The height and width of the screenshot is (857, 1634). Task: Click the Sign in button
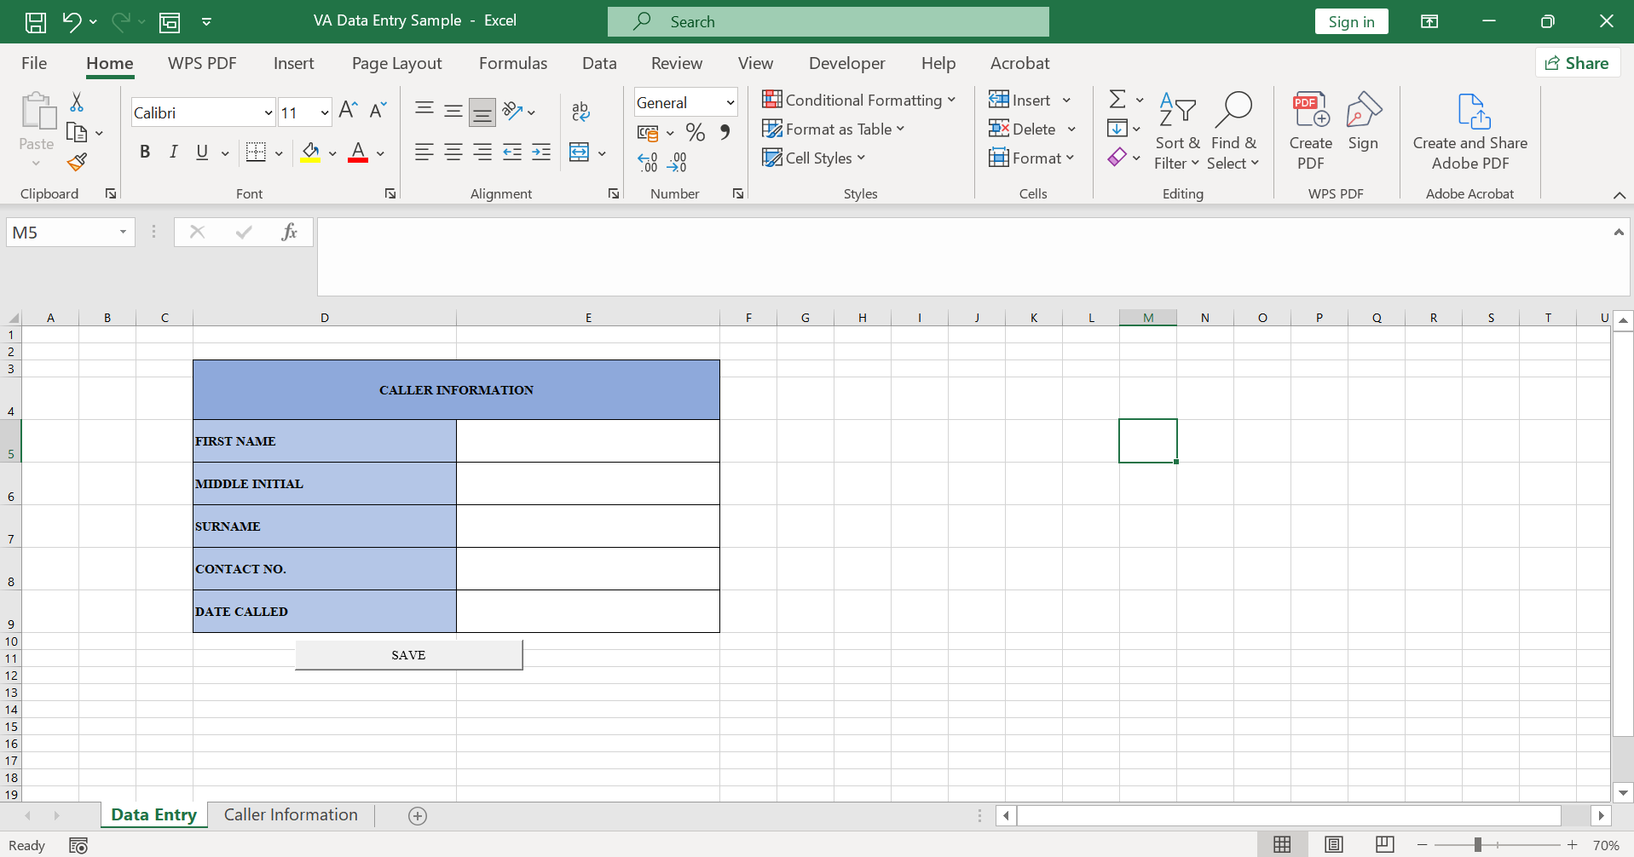[x=1352, y=22]
